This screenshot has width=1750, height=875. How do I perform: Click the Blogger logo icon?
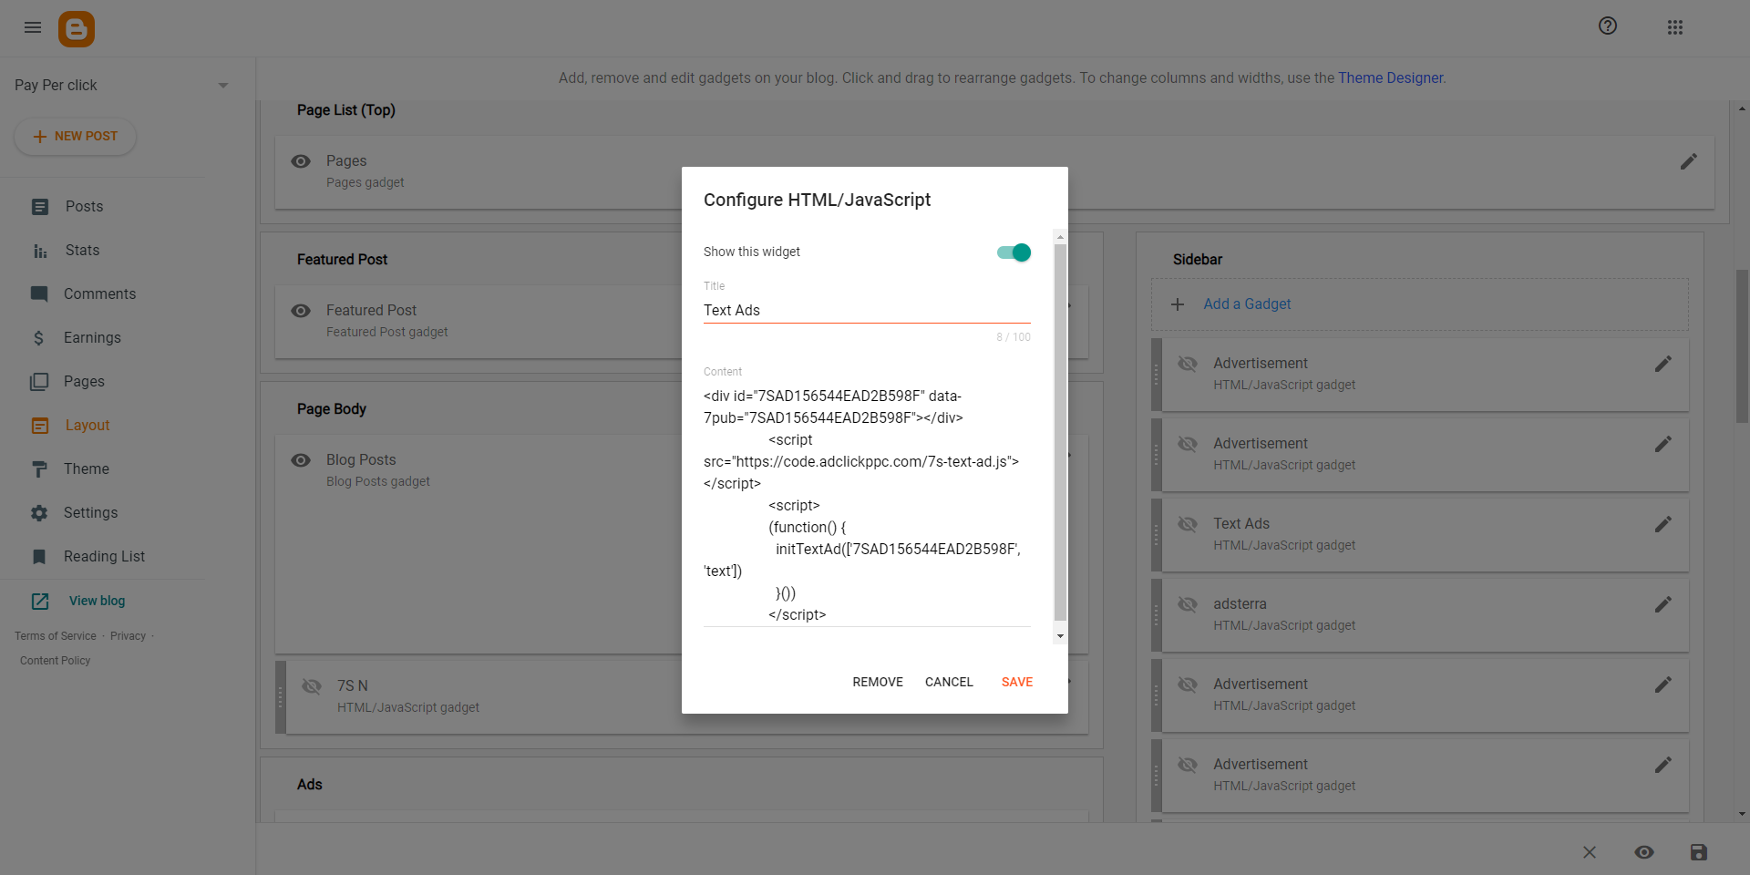coord(77,29)
